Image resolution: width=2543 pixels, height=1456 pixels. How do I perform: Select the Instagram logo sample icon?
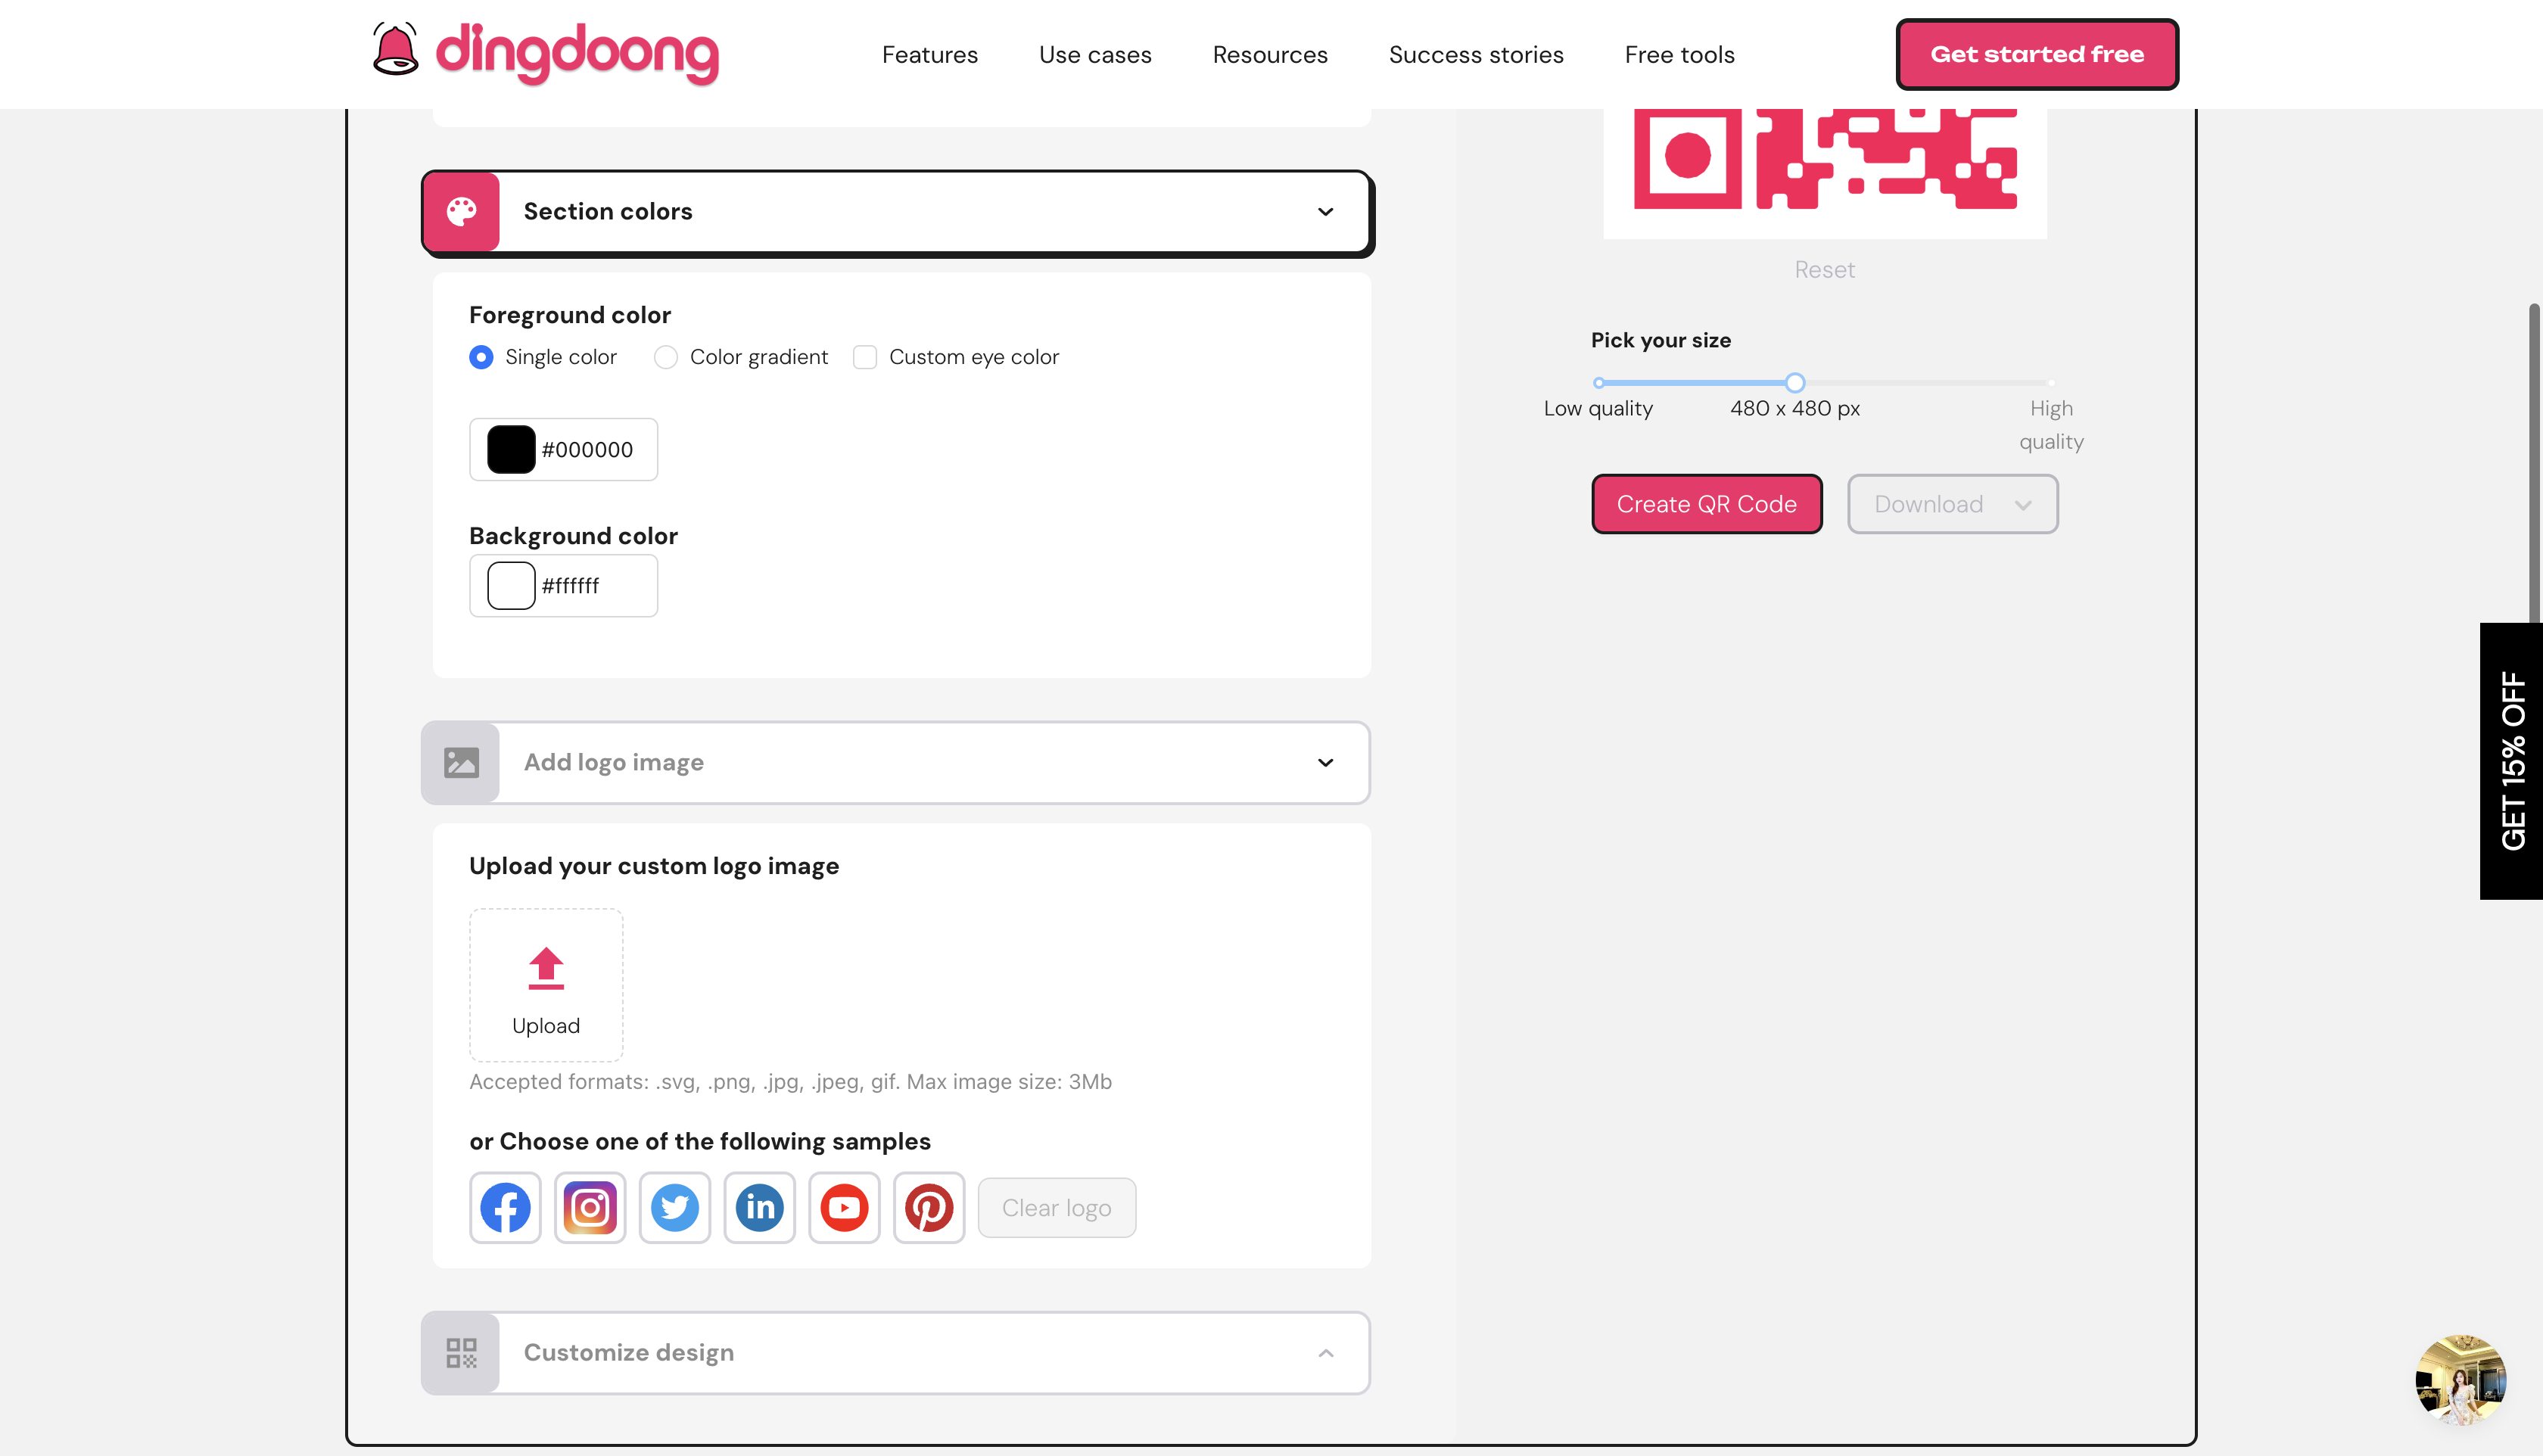(589, 1206)
